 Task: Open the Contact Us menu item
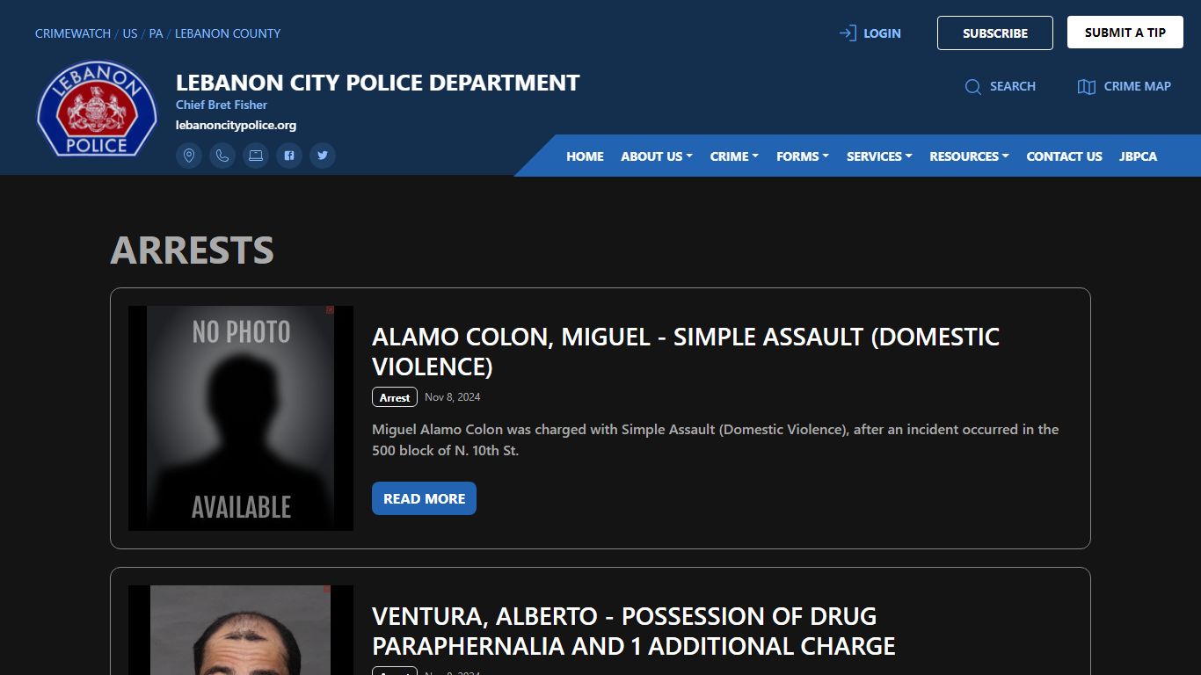point(1064,156)
